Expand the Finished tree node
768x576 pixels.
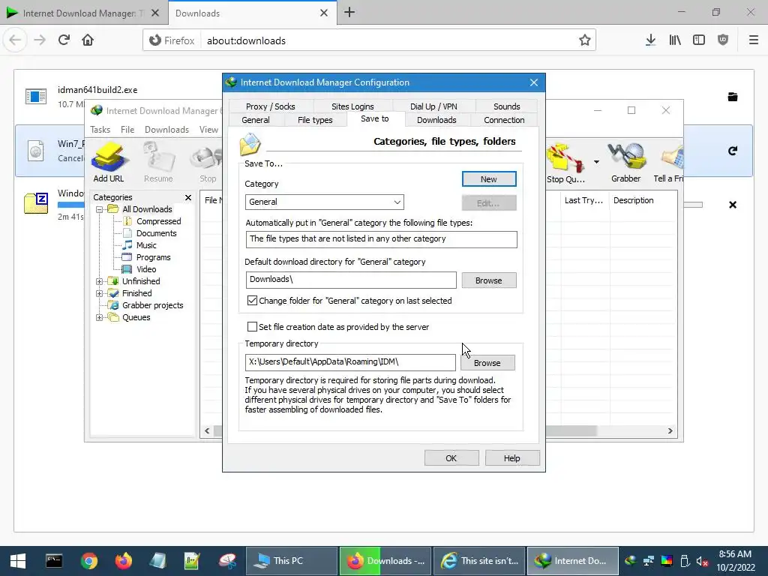(x=100, y=294)
